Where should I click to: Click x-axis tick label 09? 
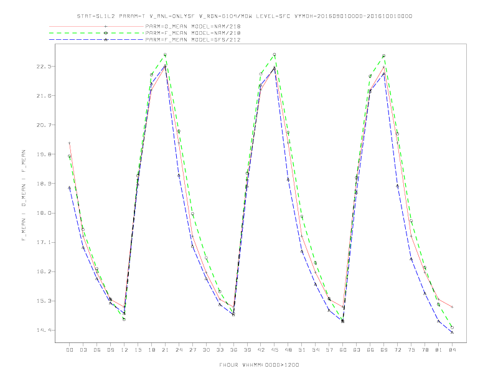(111, 350)
